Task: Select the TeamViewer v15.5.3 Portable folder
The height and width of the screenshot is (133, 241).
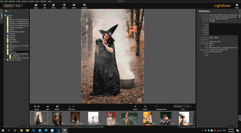Action: coord(19,46)
